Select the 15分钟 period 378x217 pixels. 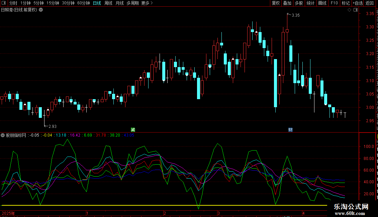pos(53,3)
